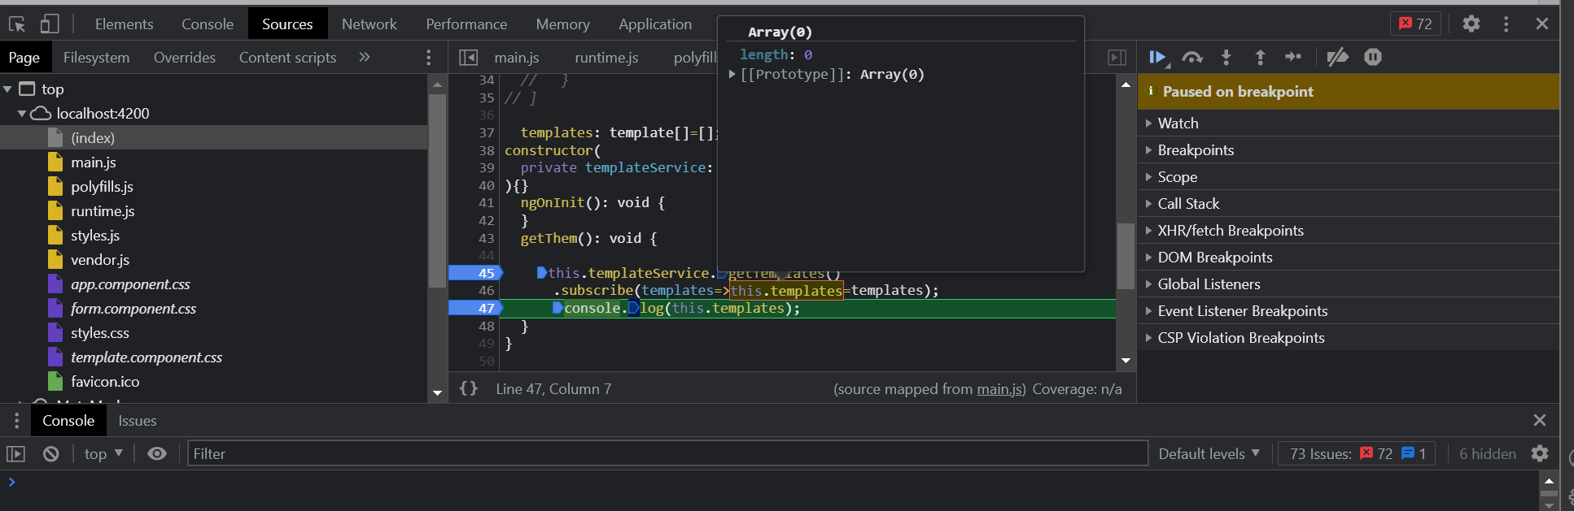Expand the Watch section
This screenshot has height=511, width=1574.
click(1348, 123)
